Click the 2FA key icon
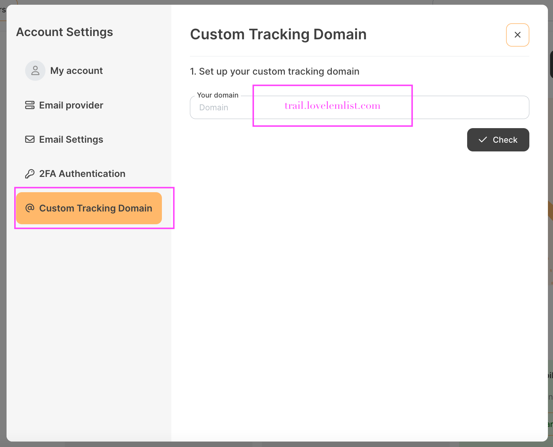This screenshot has width=553, height=447. (30, 174)
